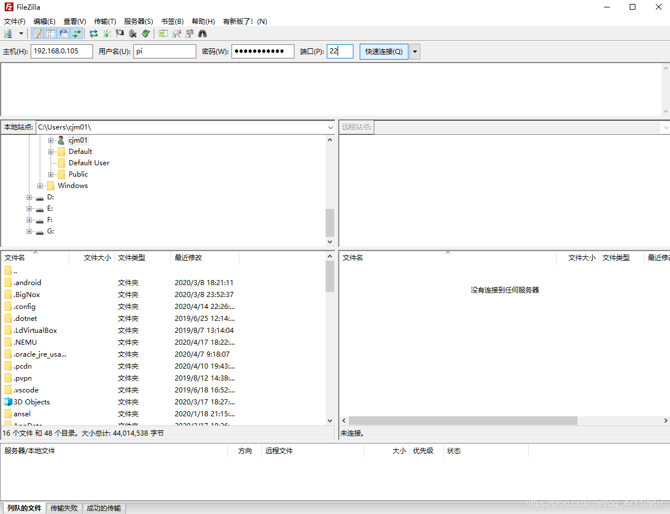The height and width of the screenshot is (514, 670).
Task: Refresh the file and folder lists
Action: pos(94,34)
